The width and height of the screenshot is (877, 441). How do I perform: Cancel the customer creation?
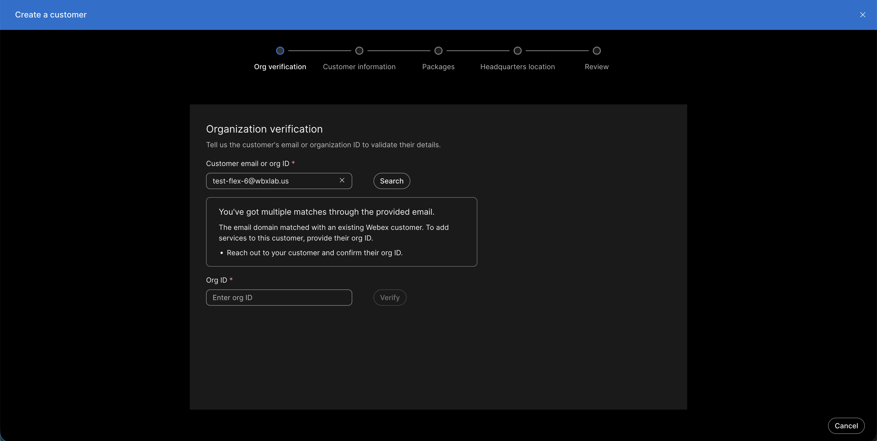[846, 425]
